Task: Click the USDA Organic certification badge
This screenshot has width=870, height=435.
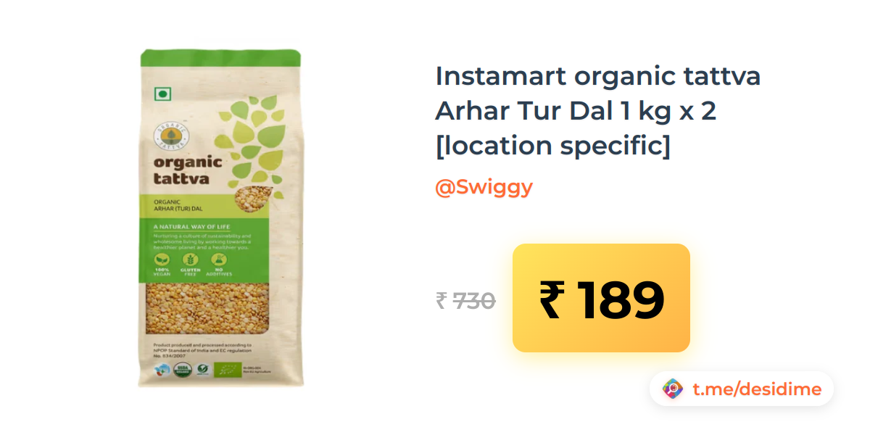Action: click(x=183, y=370)
